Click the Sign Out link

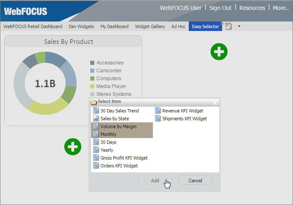click(220, 8)
